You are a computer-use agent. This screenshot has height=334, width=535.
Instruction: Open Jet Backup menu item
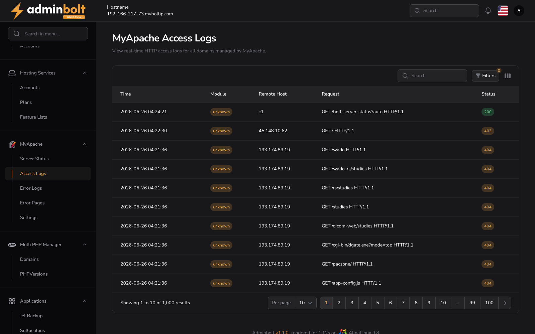(31, 316)
